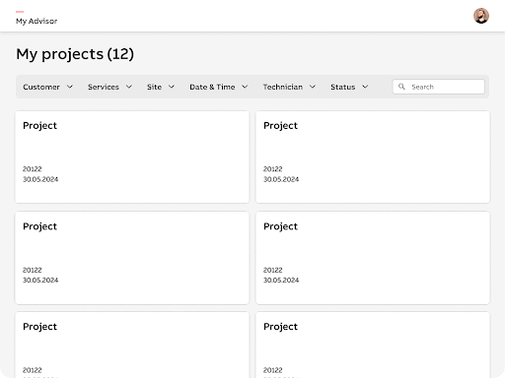Open the Services filter dropdown

(109, 87)
